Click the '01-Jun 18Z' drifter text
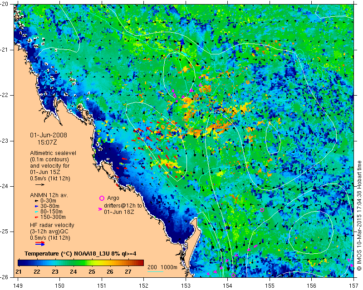This screenshot has width=363, height=290. [x=119, y=212]
